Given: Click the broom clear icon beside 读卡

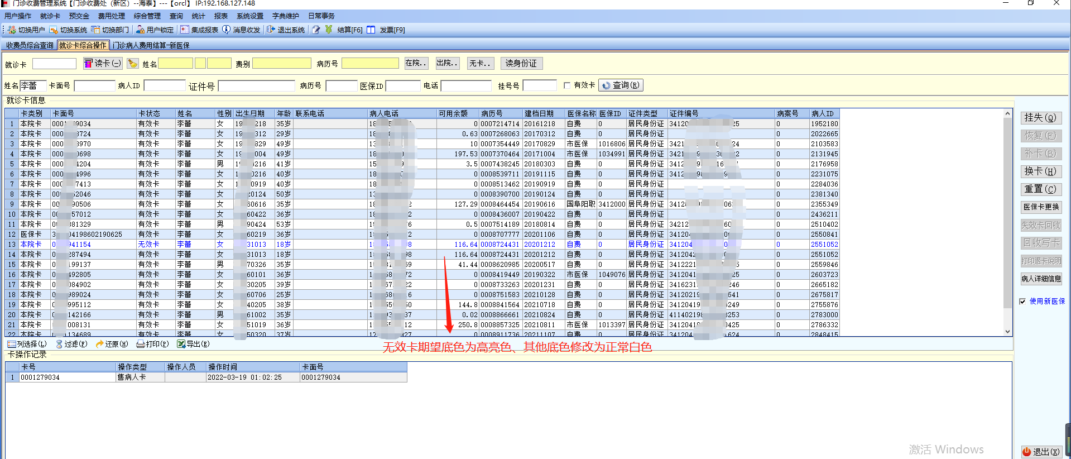Looking at the screenshot, I should pos(132,64).
